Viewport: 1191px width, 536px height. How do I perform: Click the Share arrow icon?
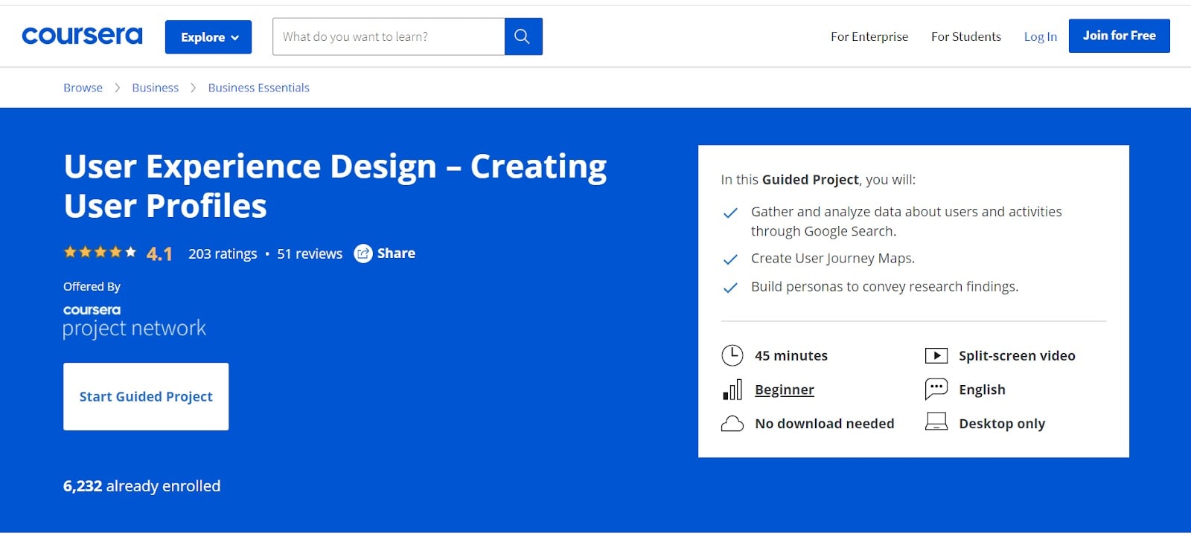(x=363, y=254)
